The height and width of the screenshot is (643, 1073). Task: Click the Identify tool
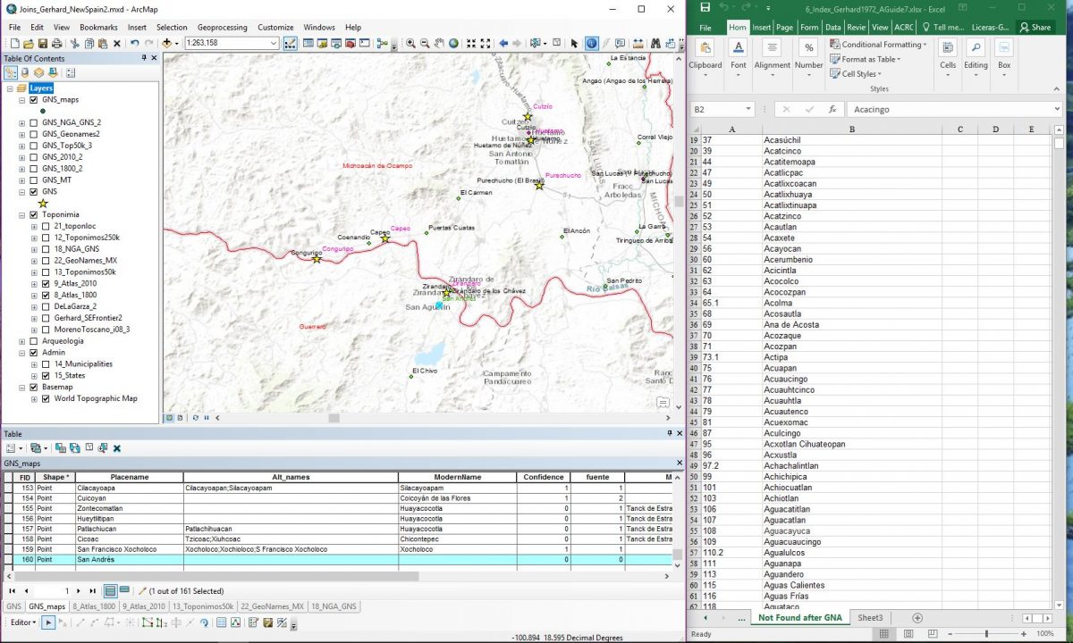pyautogui.click(x=592, y=44)
